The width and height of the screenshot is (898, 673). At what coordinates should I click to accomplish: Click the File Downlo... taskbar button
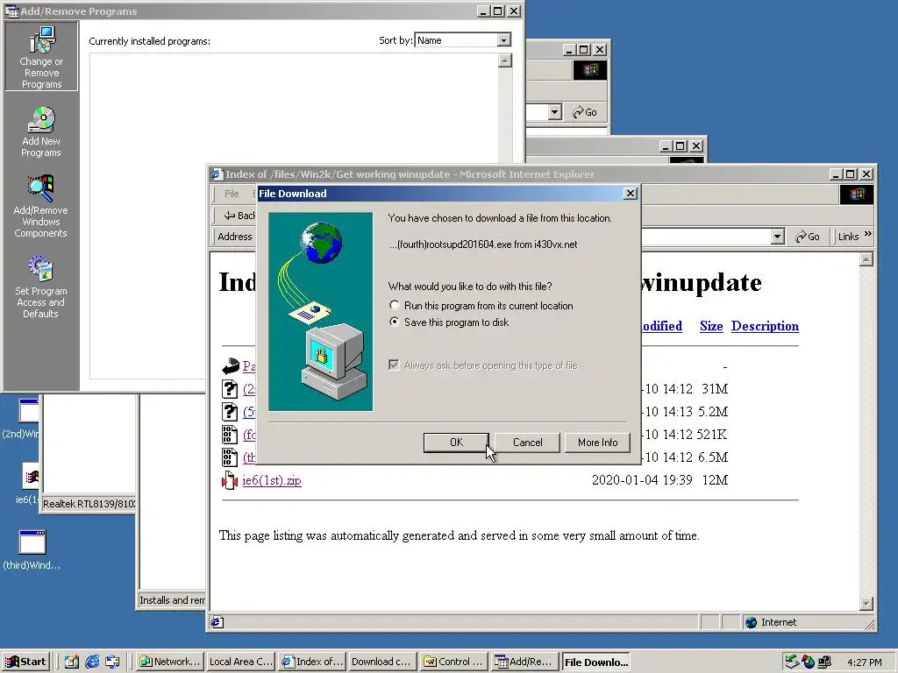coord(595,662)
